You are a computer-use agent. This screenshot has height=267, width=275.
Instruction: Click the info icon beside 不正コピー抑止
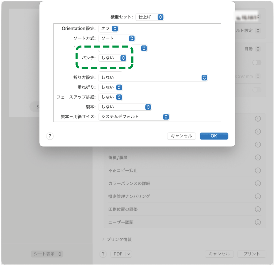258,170
